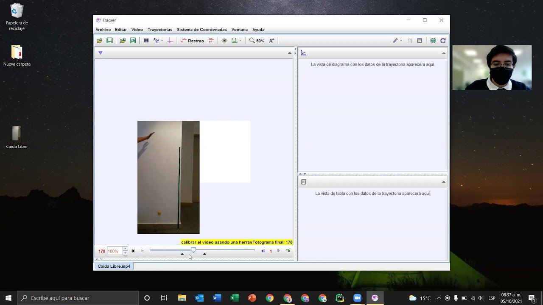Open the Archivo menu
Screen dimensions: 543x305
pyautogui.click(x=103, y=30)
